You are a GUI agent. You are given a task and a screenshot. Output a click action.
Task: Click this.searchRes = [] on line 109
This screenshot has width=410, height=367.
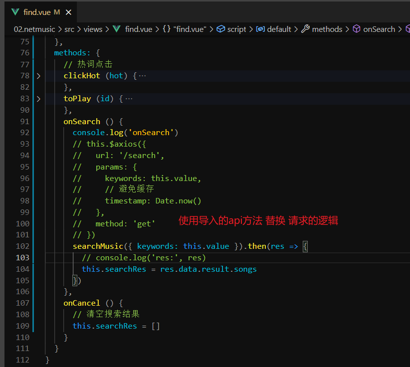pyautogui.click(x=116, y=326)
